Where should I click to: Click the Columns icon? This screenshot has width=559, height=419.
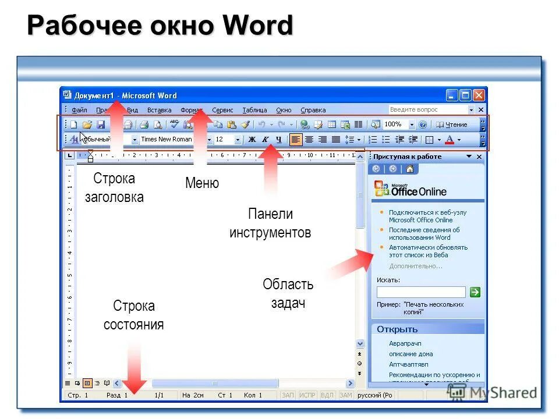point(358,125)
